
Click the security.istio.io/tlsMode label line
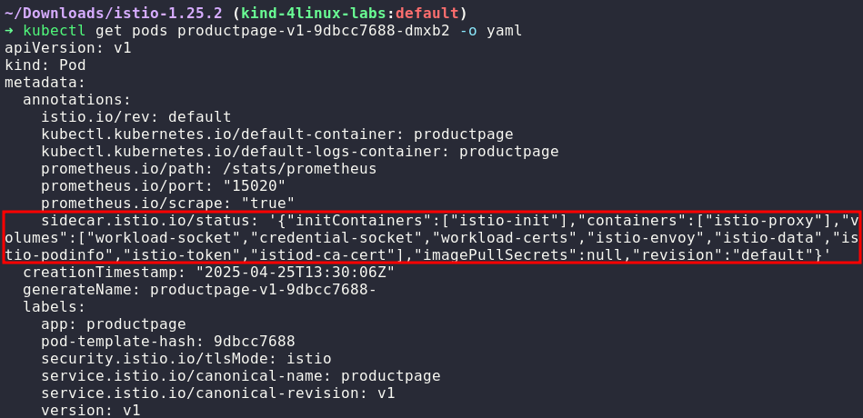coord(186,359)
